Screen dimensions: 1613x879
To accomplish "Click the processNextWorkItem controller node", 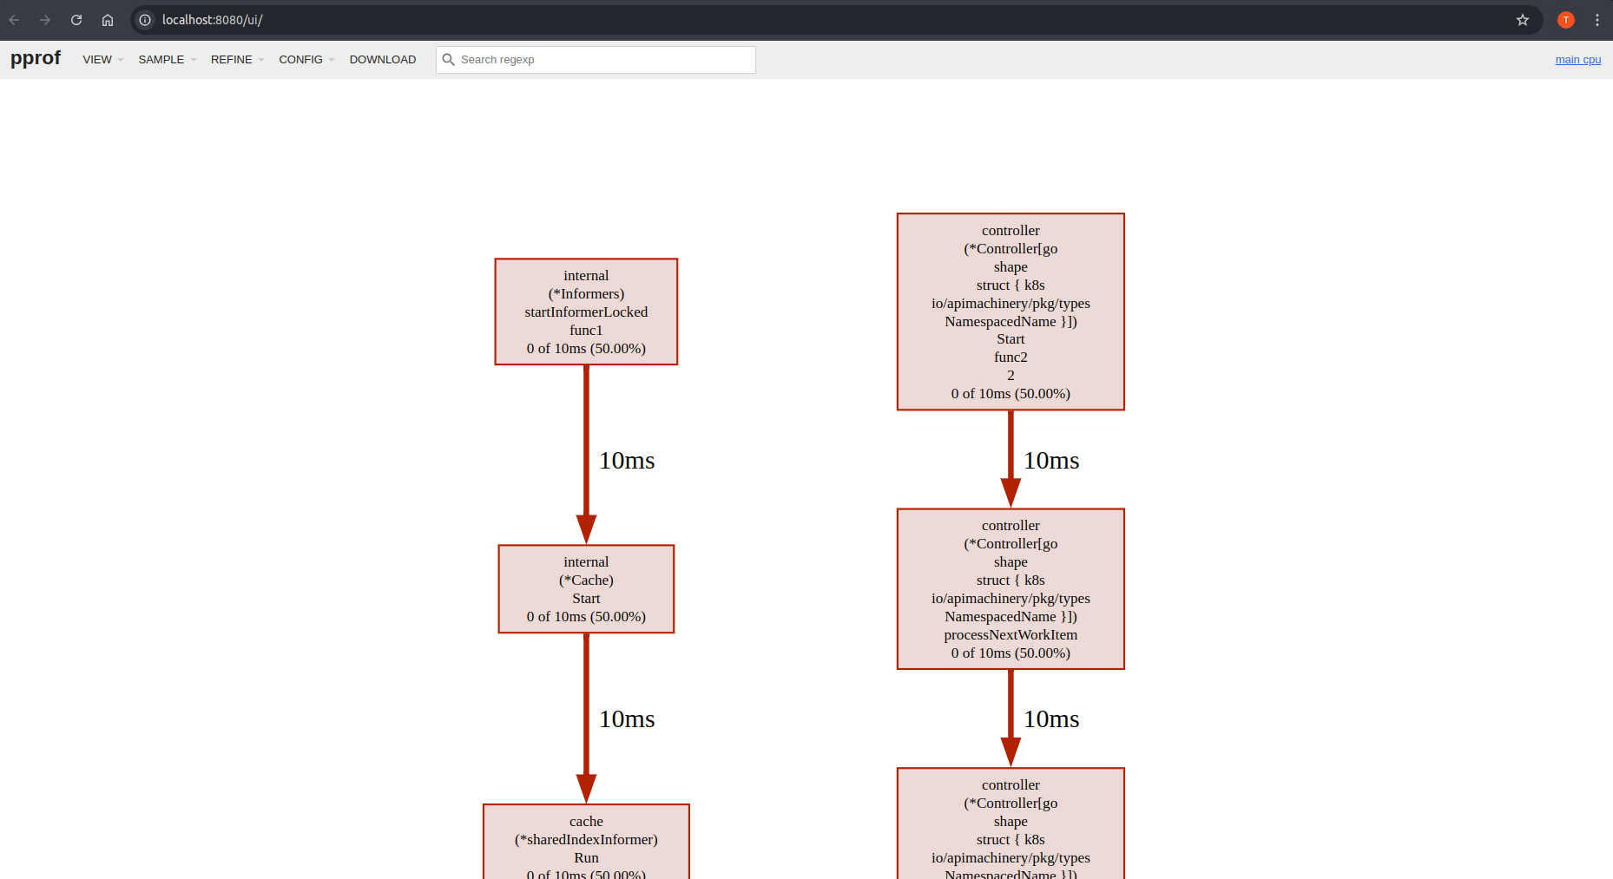I will coord(1010,588).
